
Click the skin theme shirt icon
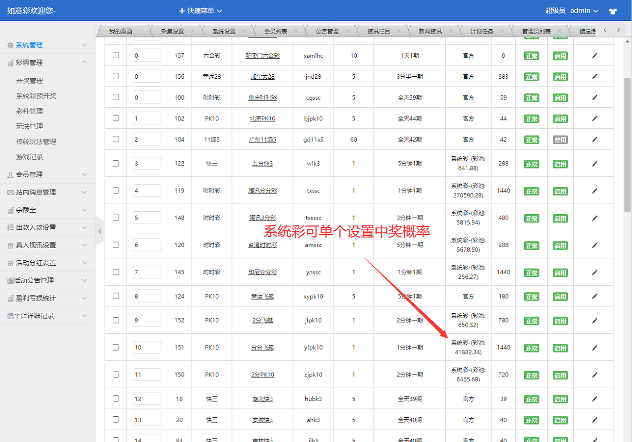(x=613, y=11)
